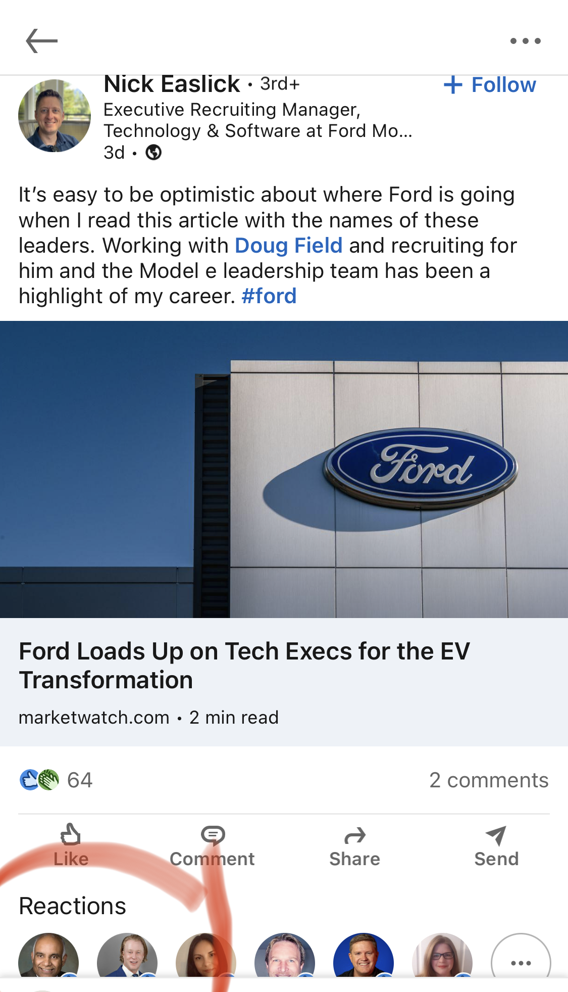
Task: Tap the #ford hashtag
Action: point(269,296)
